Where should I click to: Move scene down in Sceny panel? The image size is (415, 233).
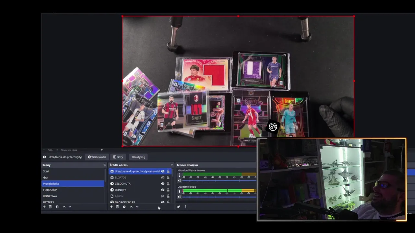pyautogui.click(x=70, y=207)
